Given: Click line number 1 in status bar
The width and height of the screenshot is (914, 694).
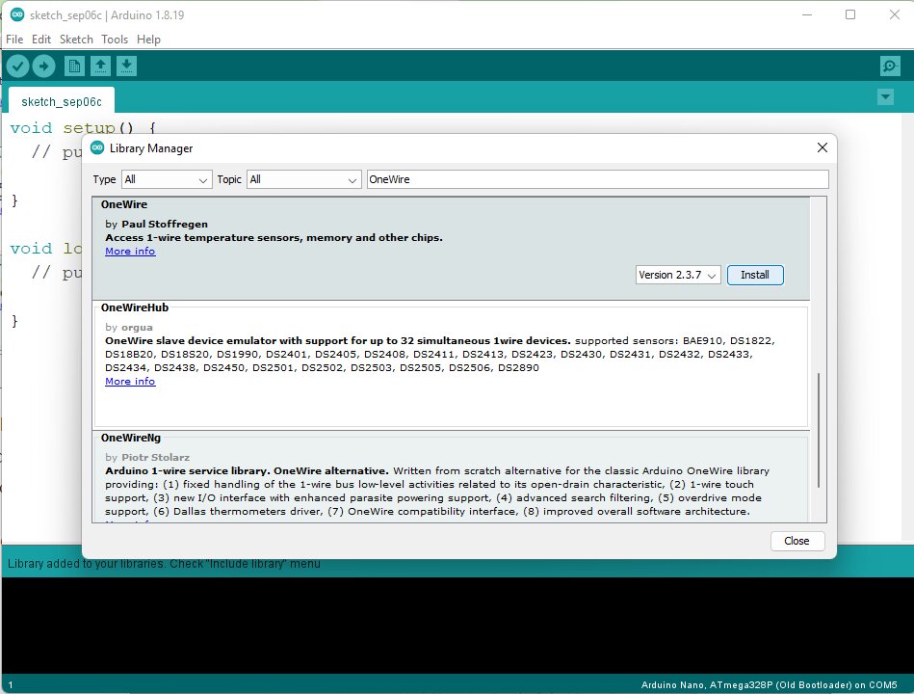Looking at the screenshot, I should point(11,685).
